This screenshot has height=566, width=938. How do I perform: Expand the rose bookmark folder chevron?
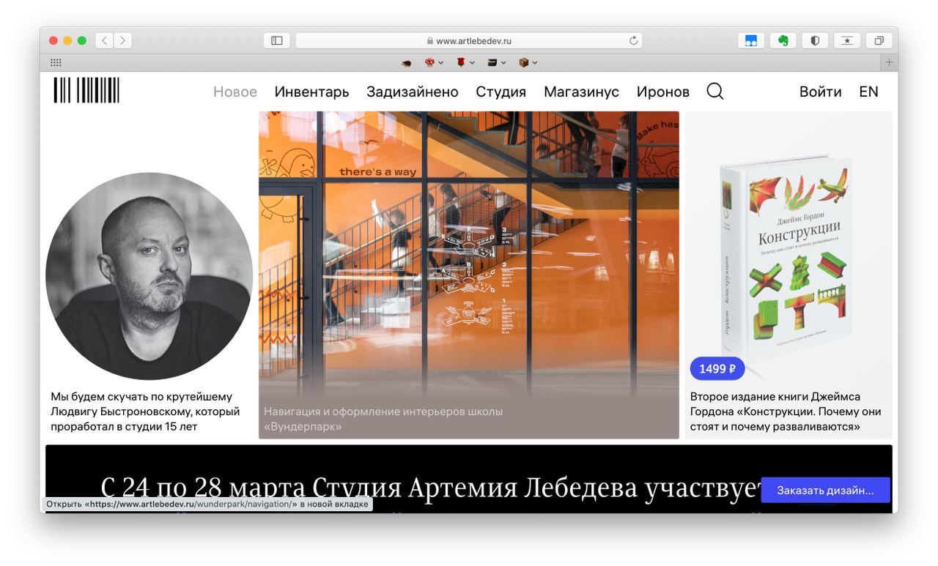[472, 63]
